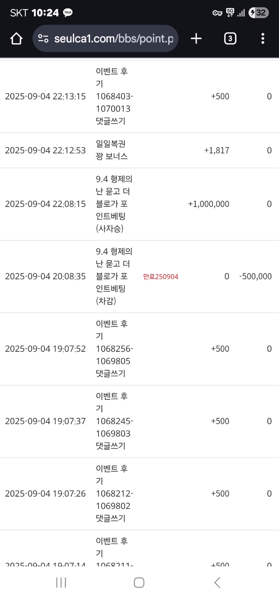Tap the +1,000,000 points amount
Viewport: 279px width, 599px height.
pyautogui.click(x=209, y=204)
